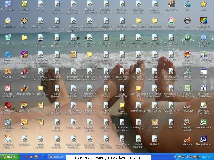The width and height of the screenshot is (214, 160).
Task: Launch Mozilla Firefox from the desktop
Action: tap(24, 90)
